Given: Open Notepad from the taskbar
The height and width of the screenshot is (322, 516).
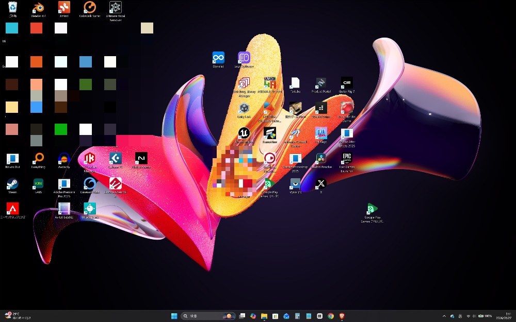Looking at the screenshot, I should coord(309,316).
